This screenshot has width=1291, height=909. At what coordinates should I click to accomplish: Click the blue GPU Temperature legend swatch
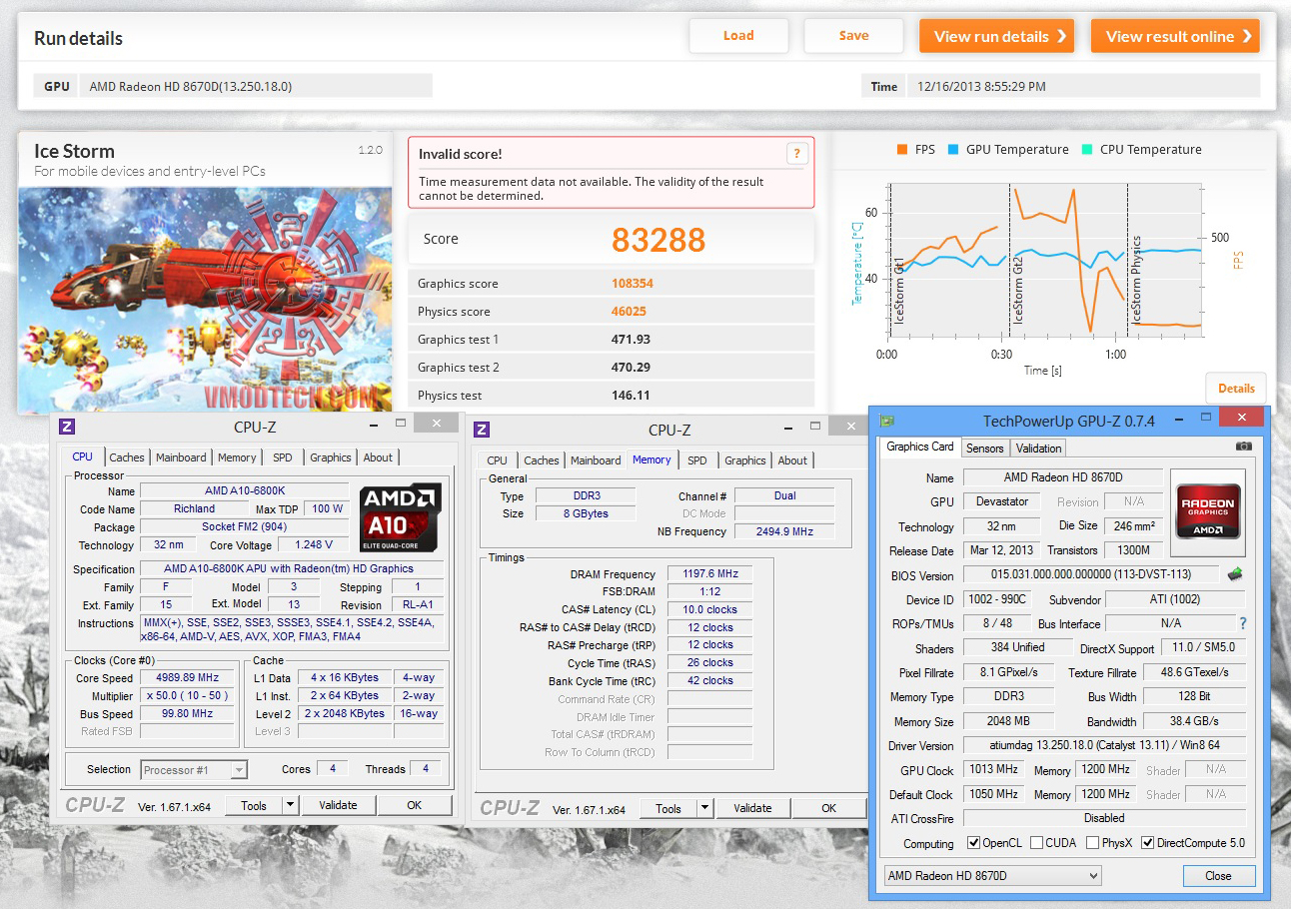pyautogui.click(x=953, y=150)
